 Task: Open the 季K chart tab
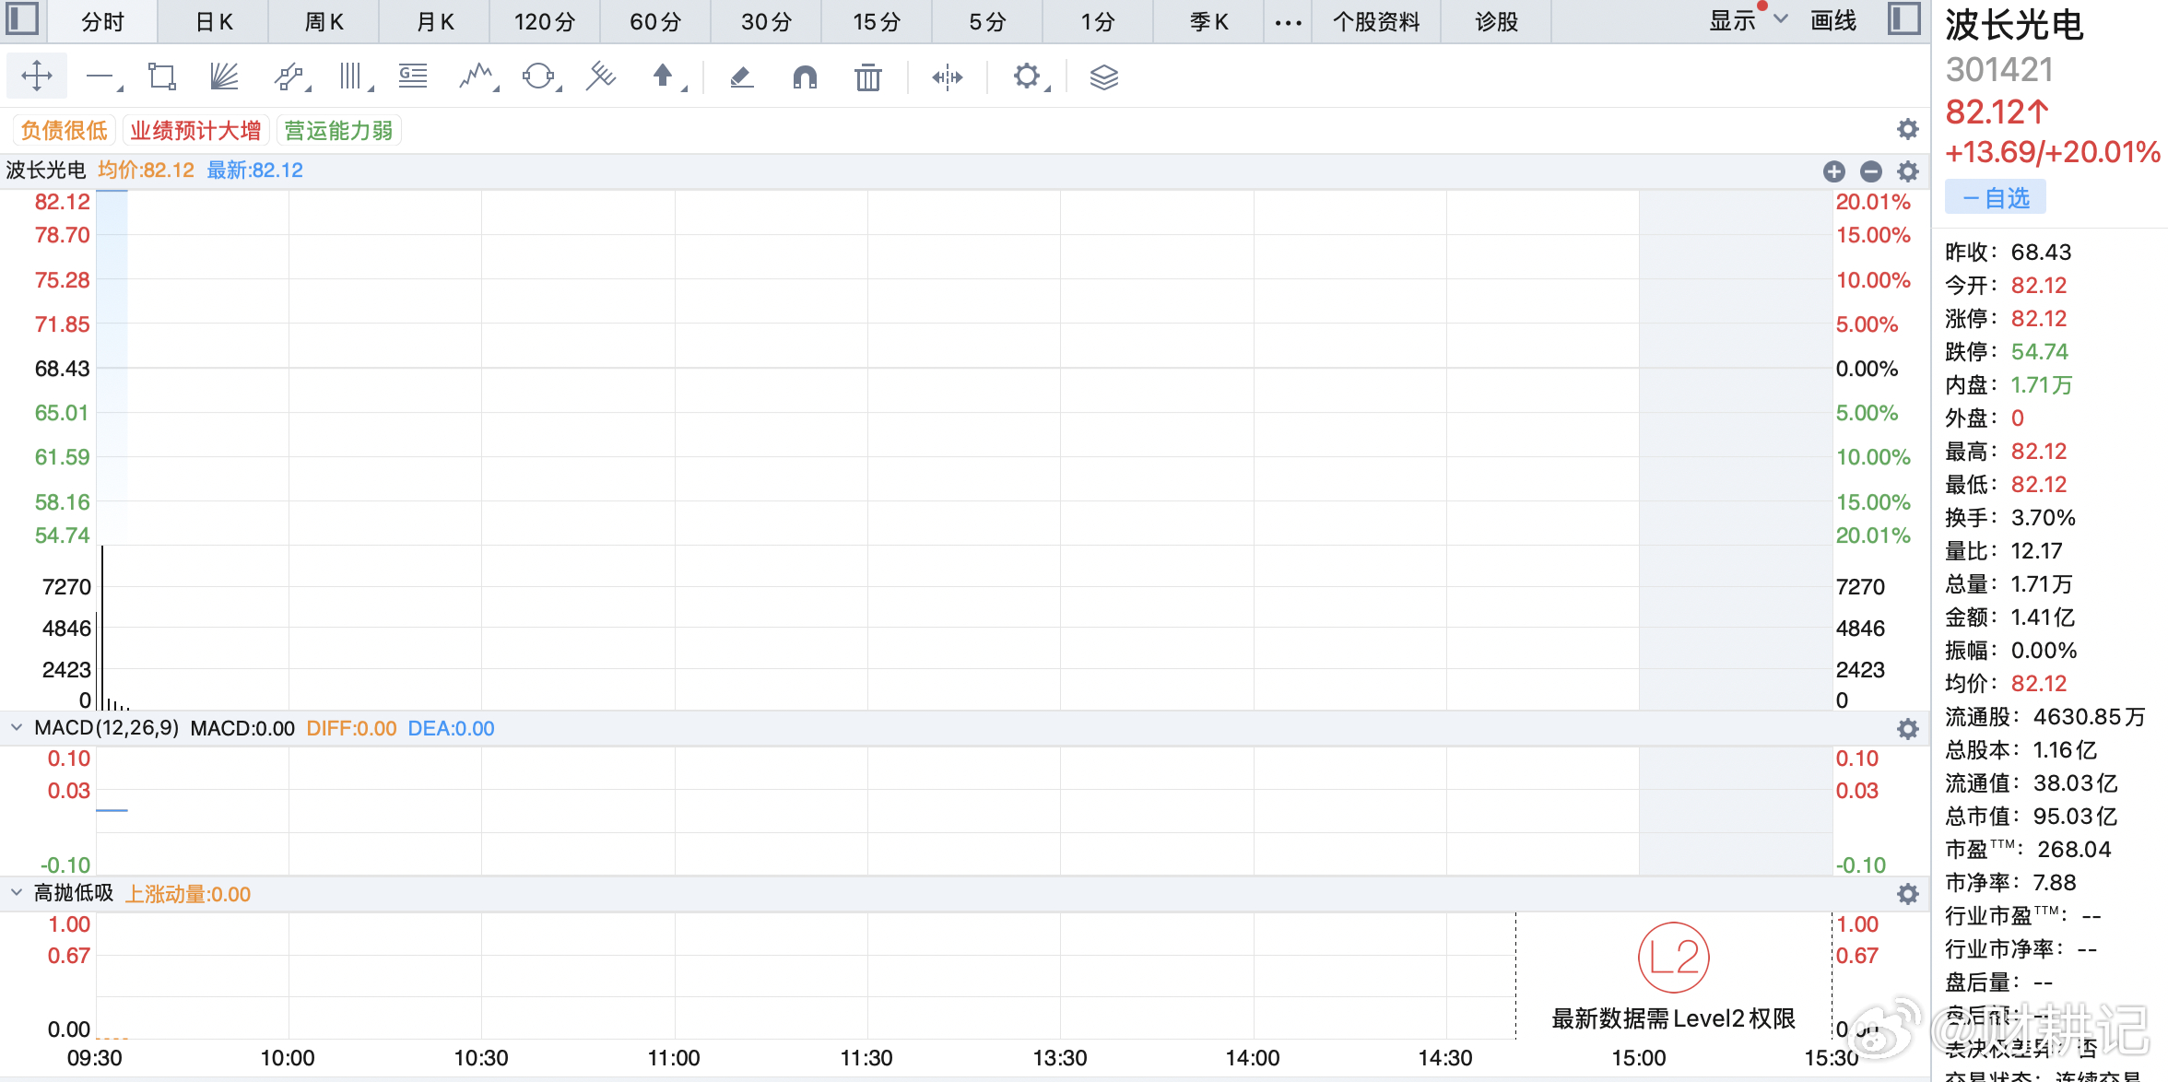[x=1208, y=21]
